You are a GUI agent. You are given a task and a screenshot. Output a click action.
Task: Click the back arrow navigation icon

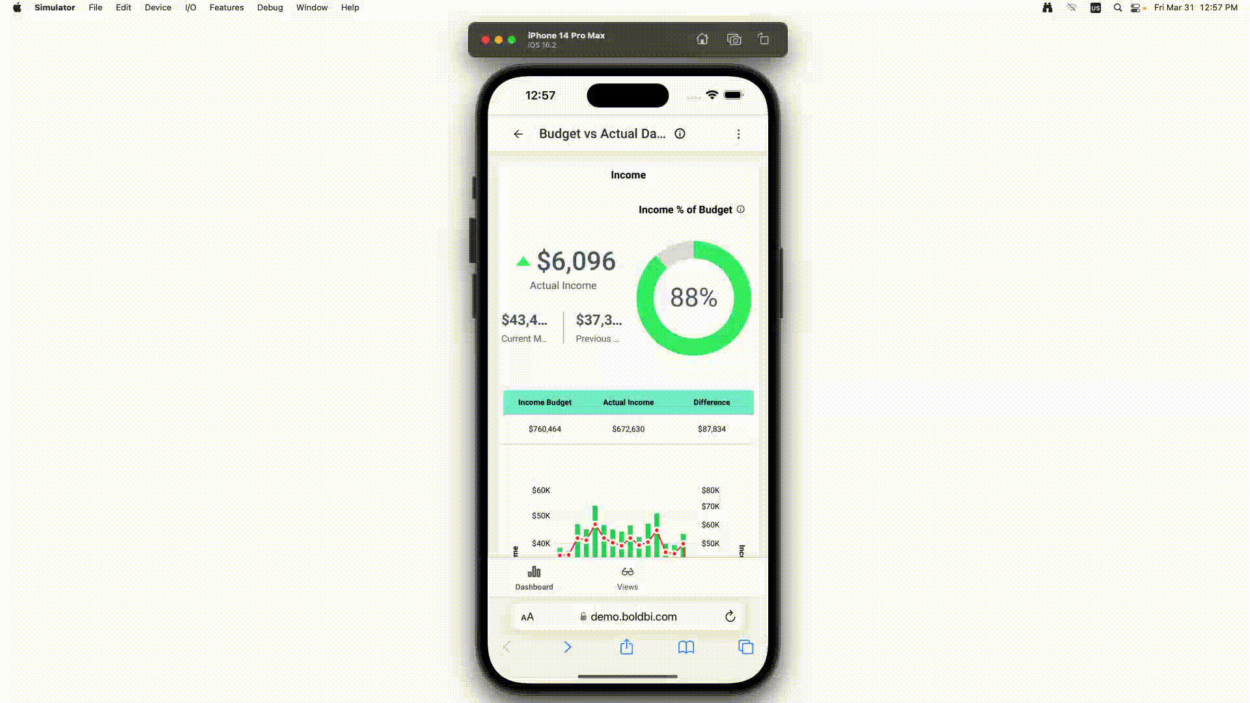point(518,134)
